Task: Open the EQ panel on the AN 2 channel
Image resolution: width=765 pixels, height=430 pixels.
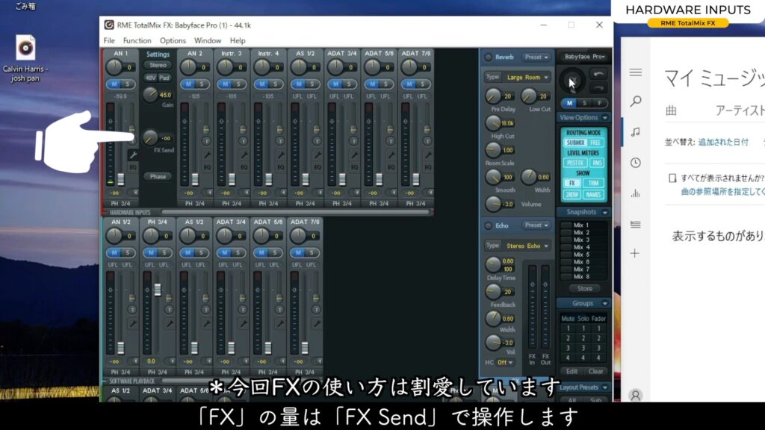Action: point(207,167)
